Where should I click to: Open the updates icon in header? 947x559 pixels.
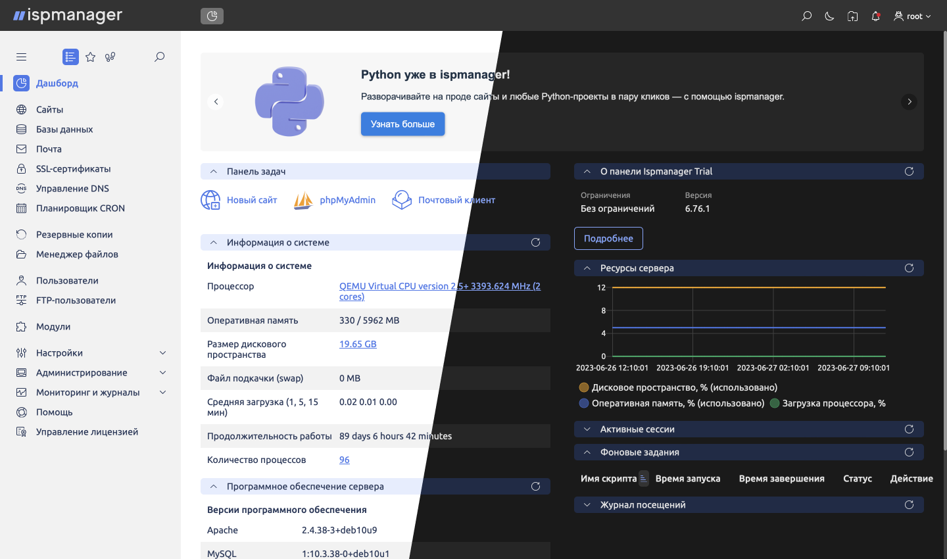(852, 16)
